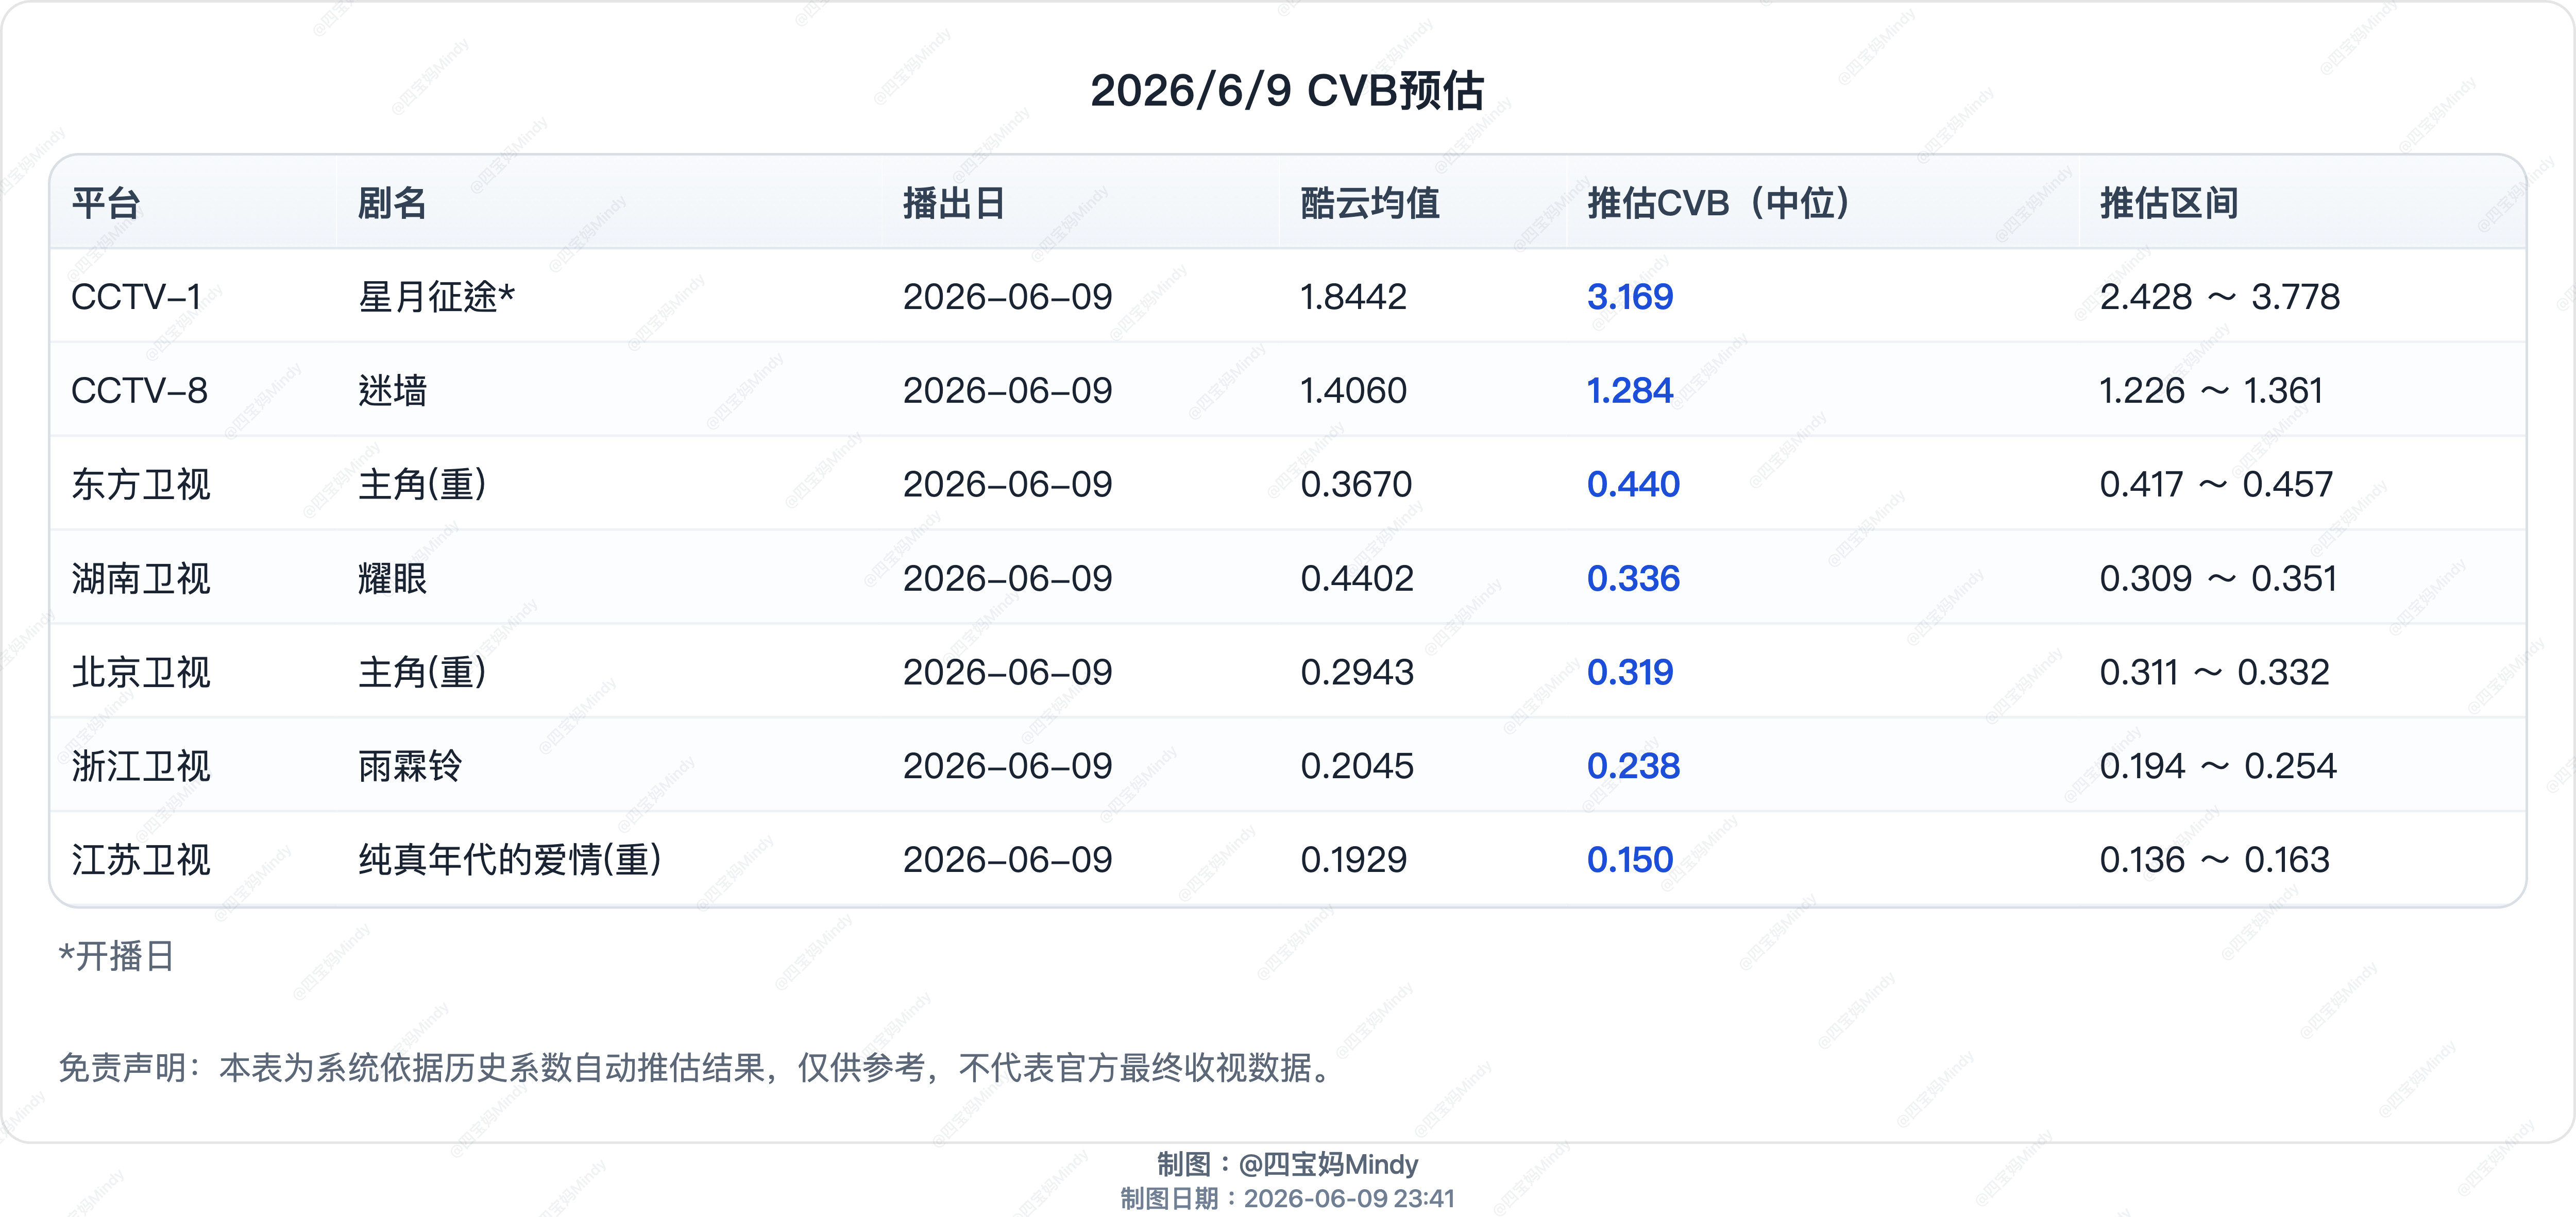Screen dimensions: 2576x1217
Task: Click the blue CVB estimate '0.319'
Action: 1630,673
